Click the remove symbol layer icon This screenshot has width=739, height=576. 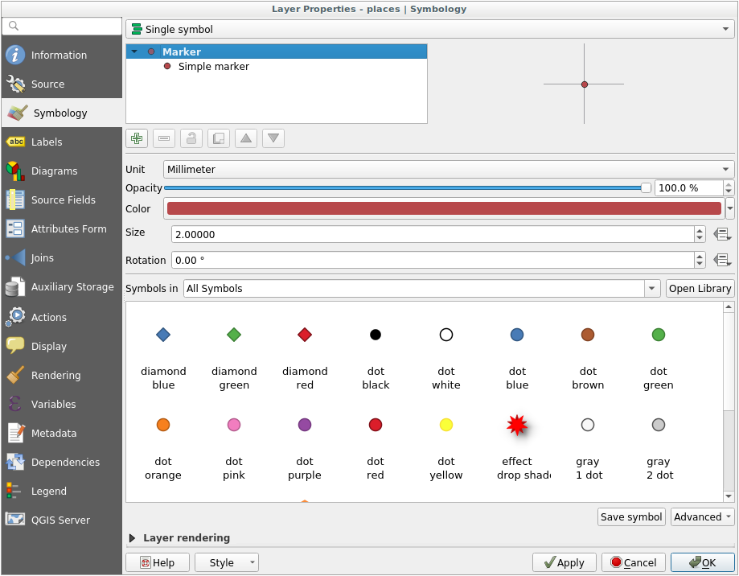(x=164, y=138)
